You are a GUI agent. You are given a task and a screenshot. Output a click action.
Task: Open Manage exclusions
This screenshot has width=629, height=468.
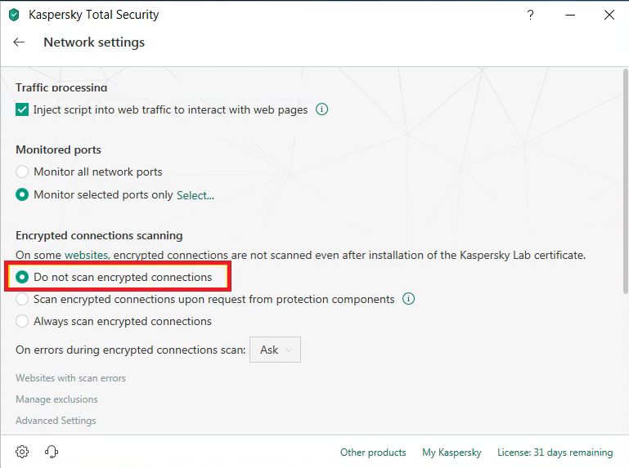(56, 399)
